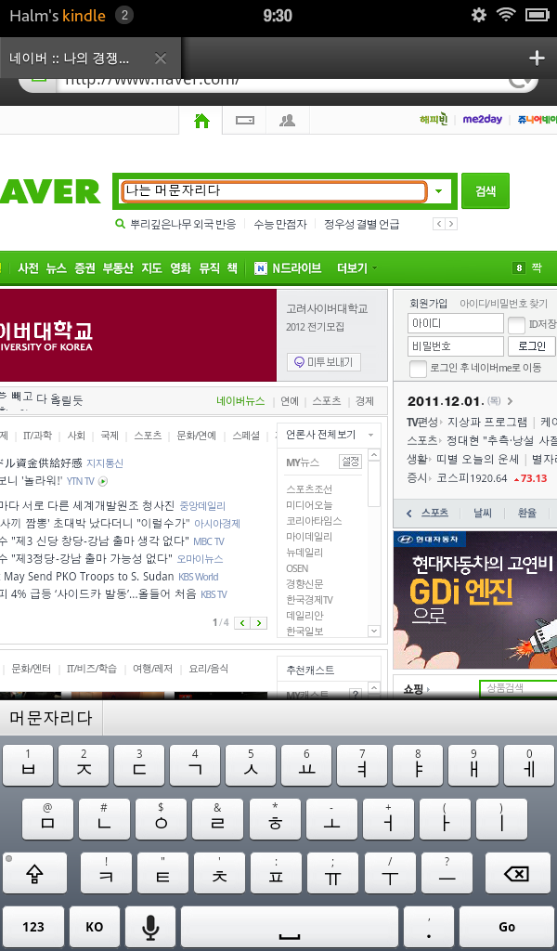Open the mail envelope icon tab

245,121
